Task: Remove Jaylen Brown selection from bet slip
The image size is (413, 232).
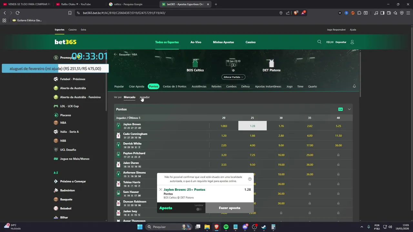Action: (161, 189)
